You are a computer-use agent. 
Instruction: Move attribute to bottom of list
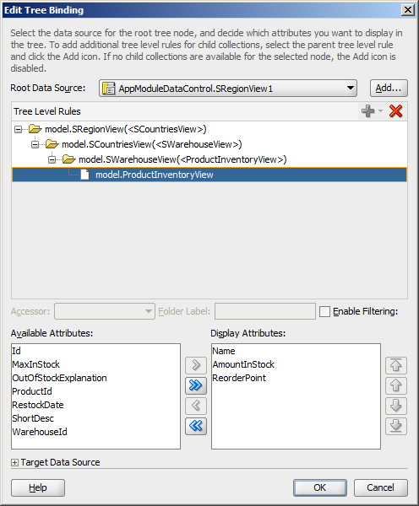click(x=396, y=426)
